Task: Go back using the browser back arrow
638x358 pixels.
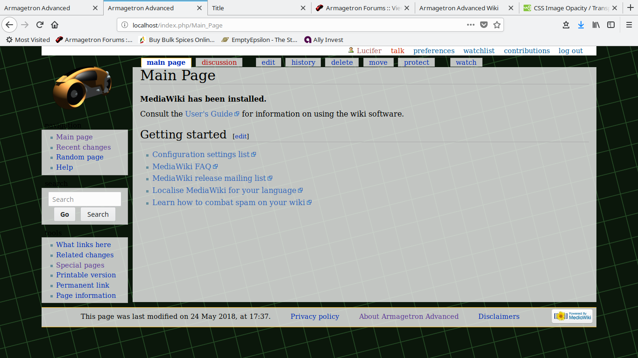Action: coord(9,25)
